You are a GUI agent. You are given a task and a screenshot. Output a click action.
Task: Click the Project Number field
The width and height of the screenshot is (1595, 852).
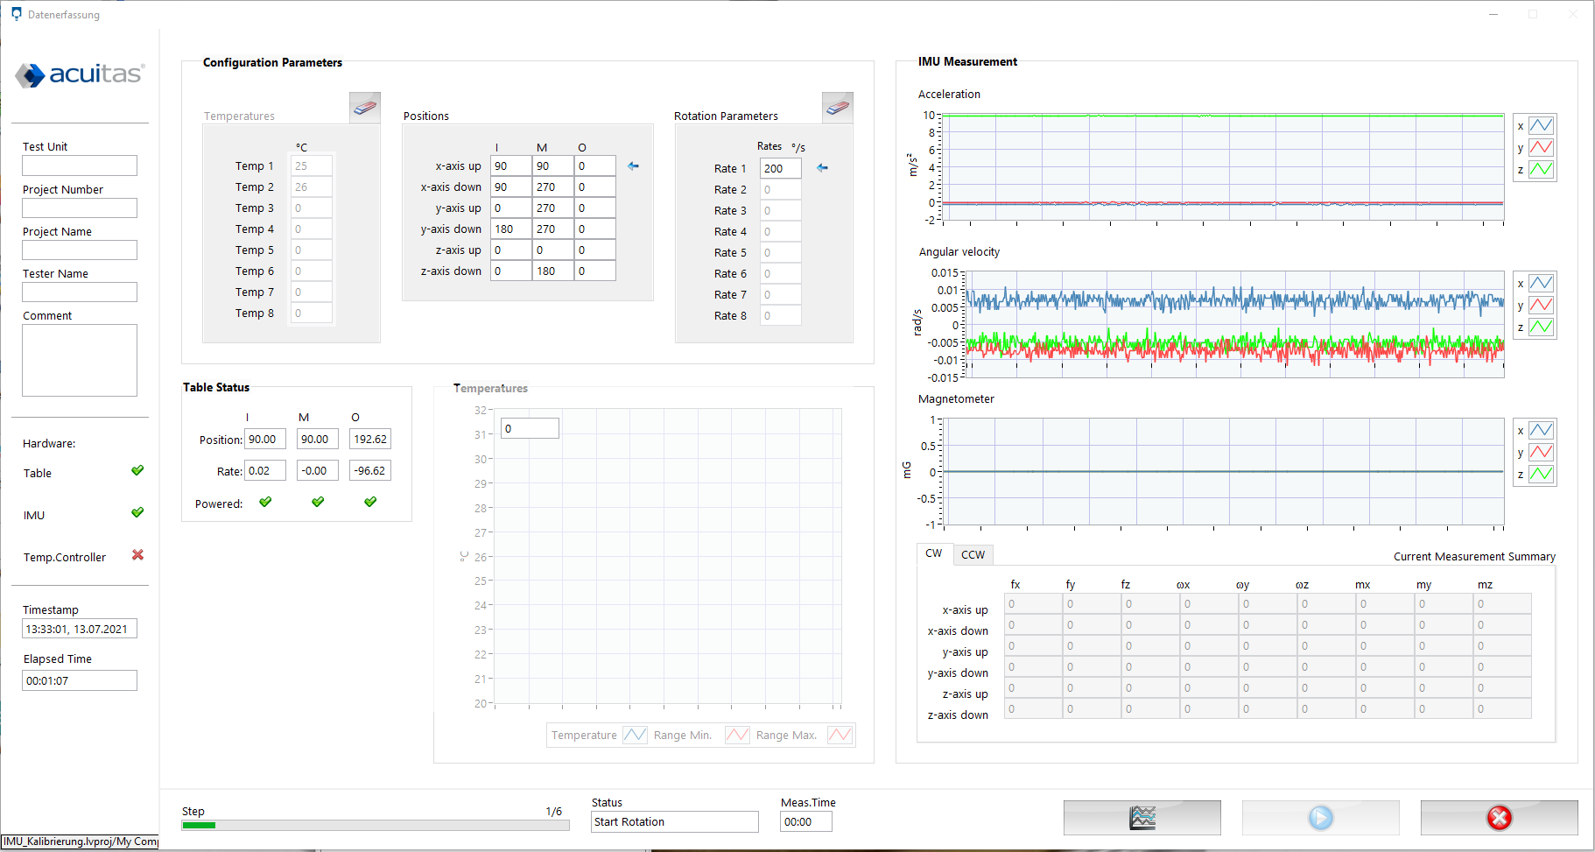click(80, 208)
